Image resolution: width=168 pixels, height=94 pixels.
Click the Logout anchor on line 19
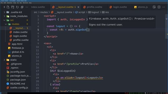(79, 78)
